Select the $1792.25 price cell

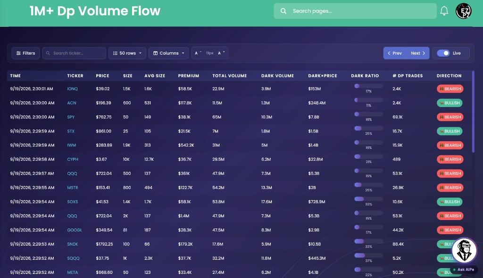click(x=104, y=244)
